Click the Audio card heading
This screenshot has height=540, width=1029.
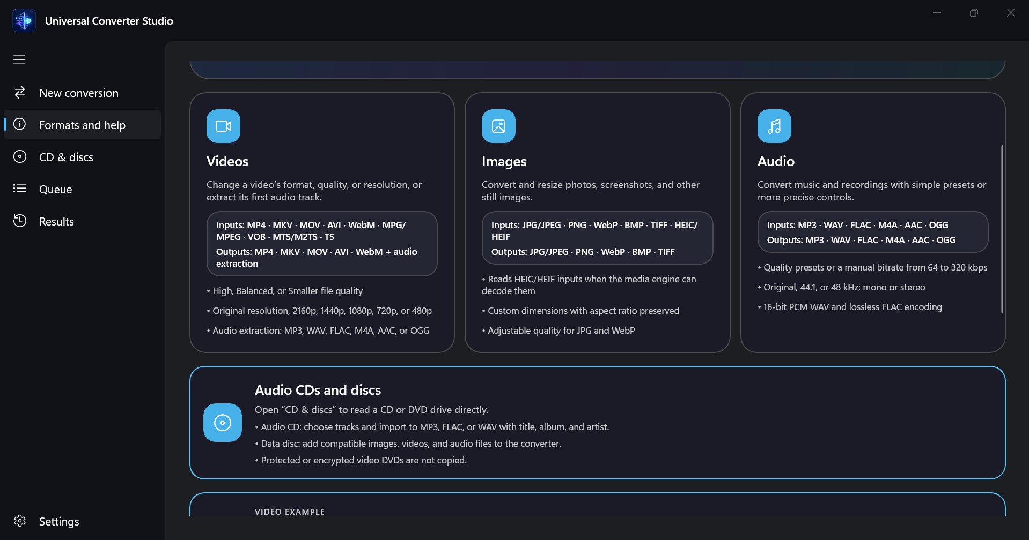[x=776, y=161]
